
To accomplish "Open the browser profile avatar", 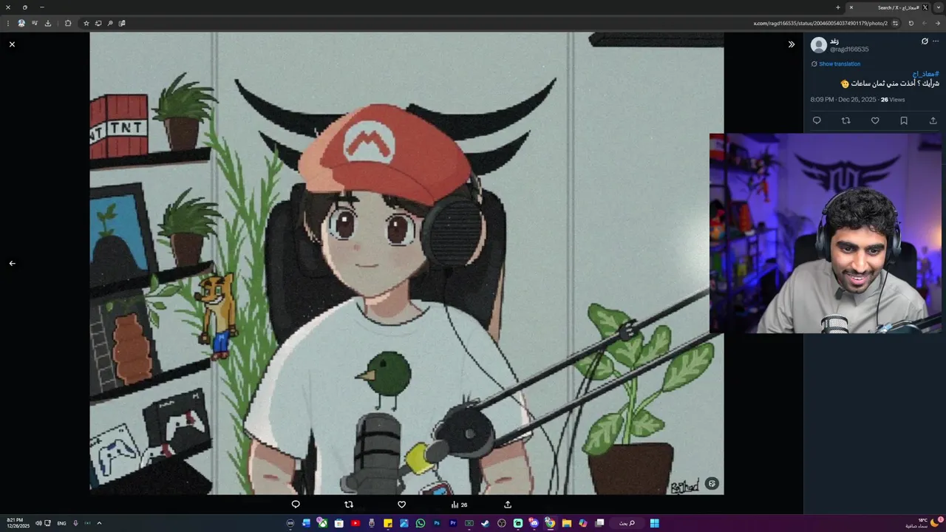I will click(x=21, y=24).
